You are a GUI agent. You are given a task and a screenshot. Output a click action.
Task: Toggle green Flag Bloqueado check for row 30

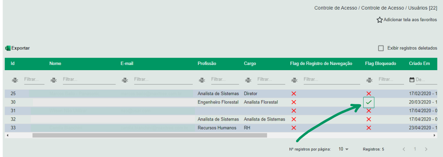click(369, 102)
